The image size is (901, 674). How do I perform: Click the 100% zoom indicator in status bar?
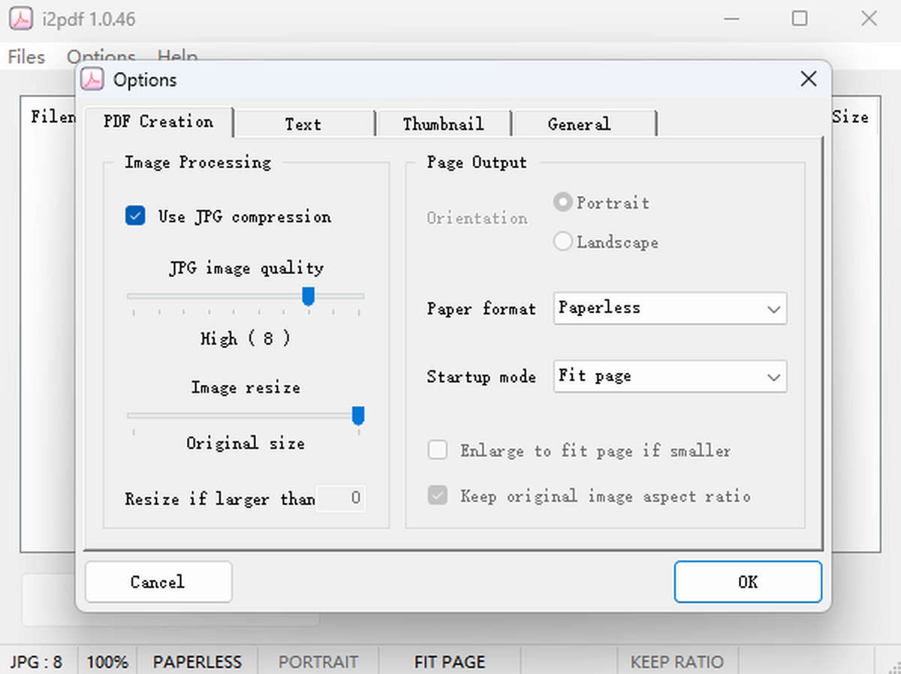coord(107,661)
